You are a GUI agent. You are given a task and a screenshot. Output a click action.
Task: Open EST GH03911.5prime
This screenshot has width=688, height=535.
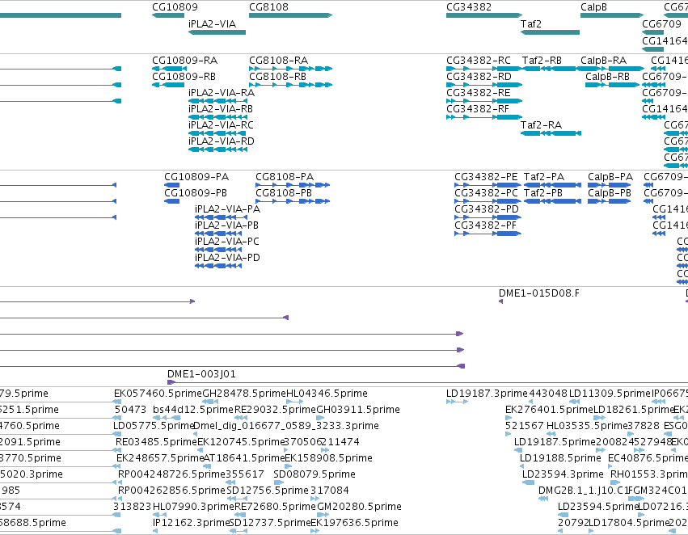click(x=358, y=410)
